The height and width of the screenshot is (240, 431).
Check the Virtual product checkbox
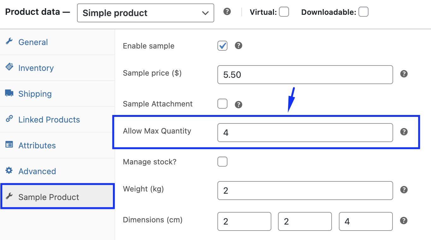[284, 12]
